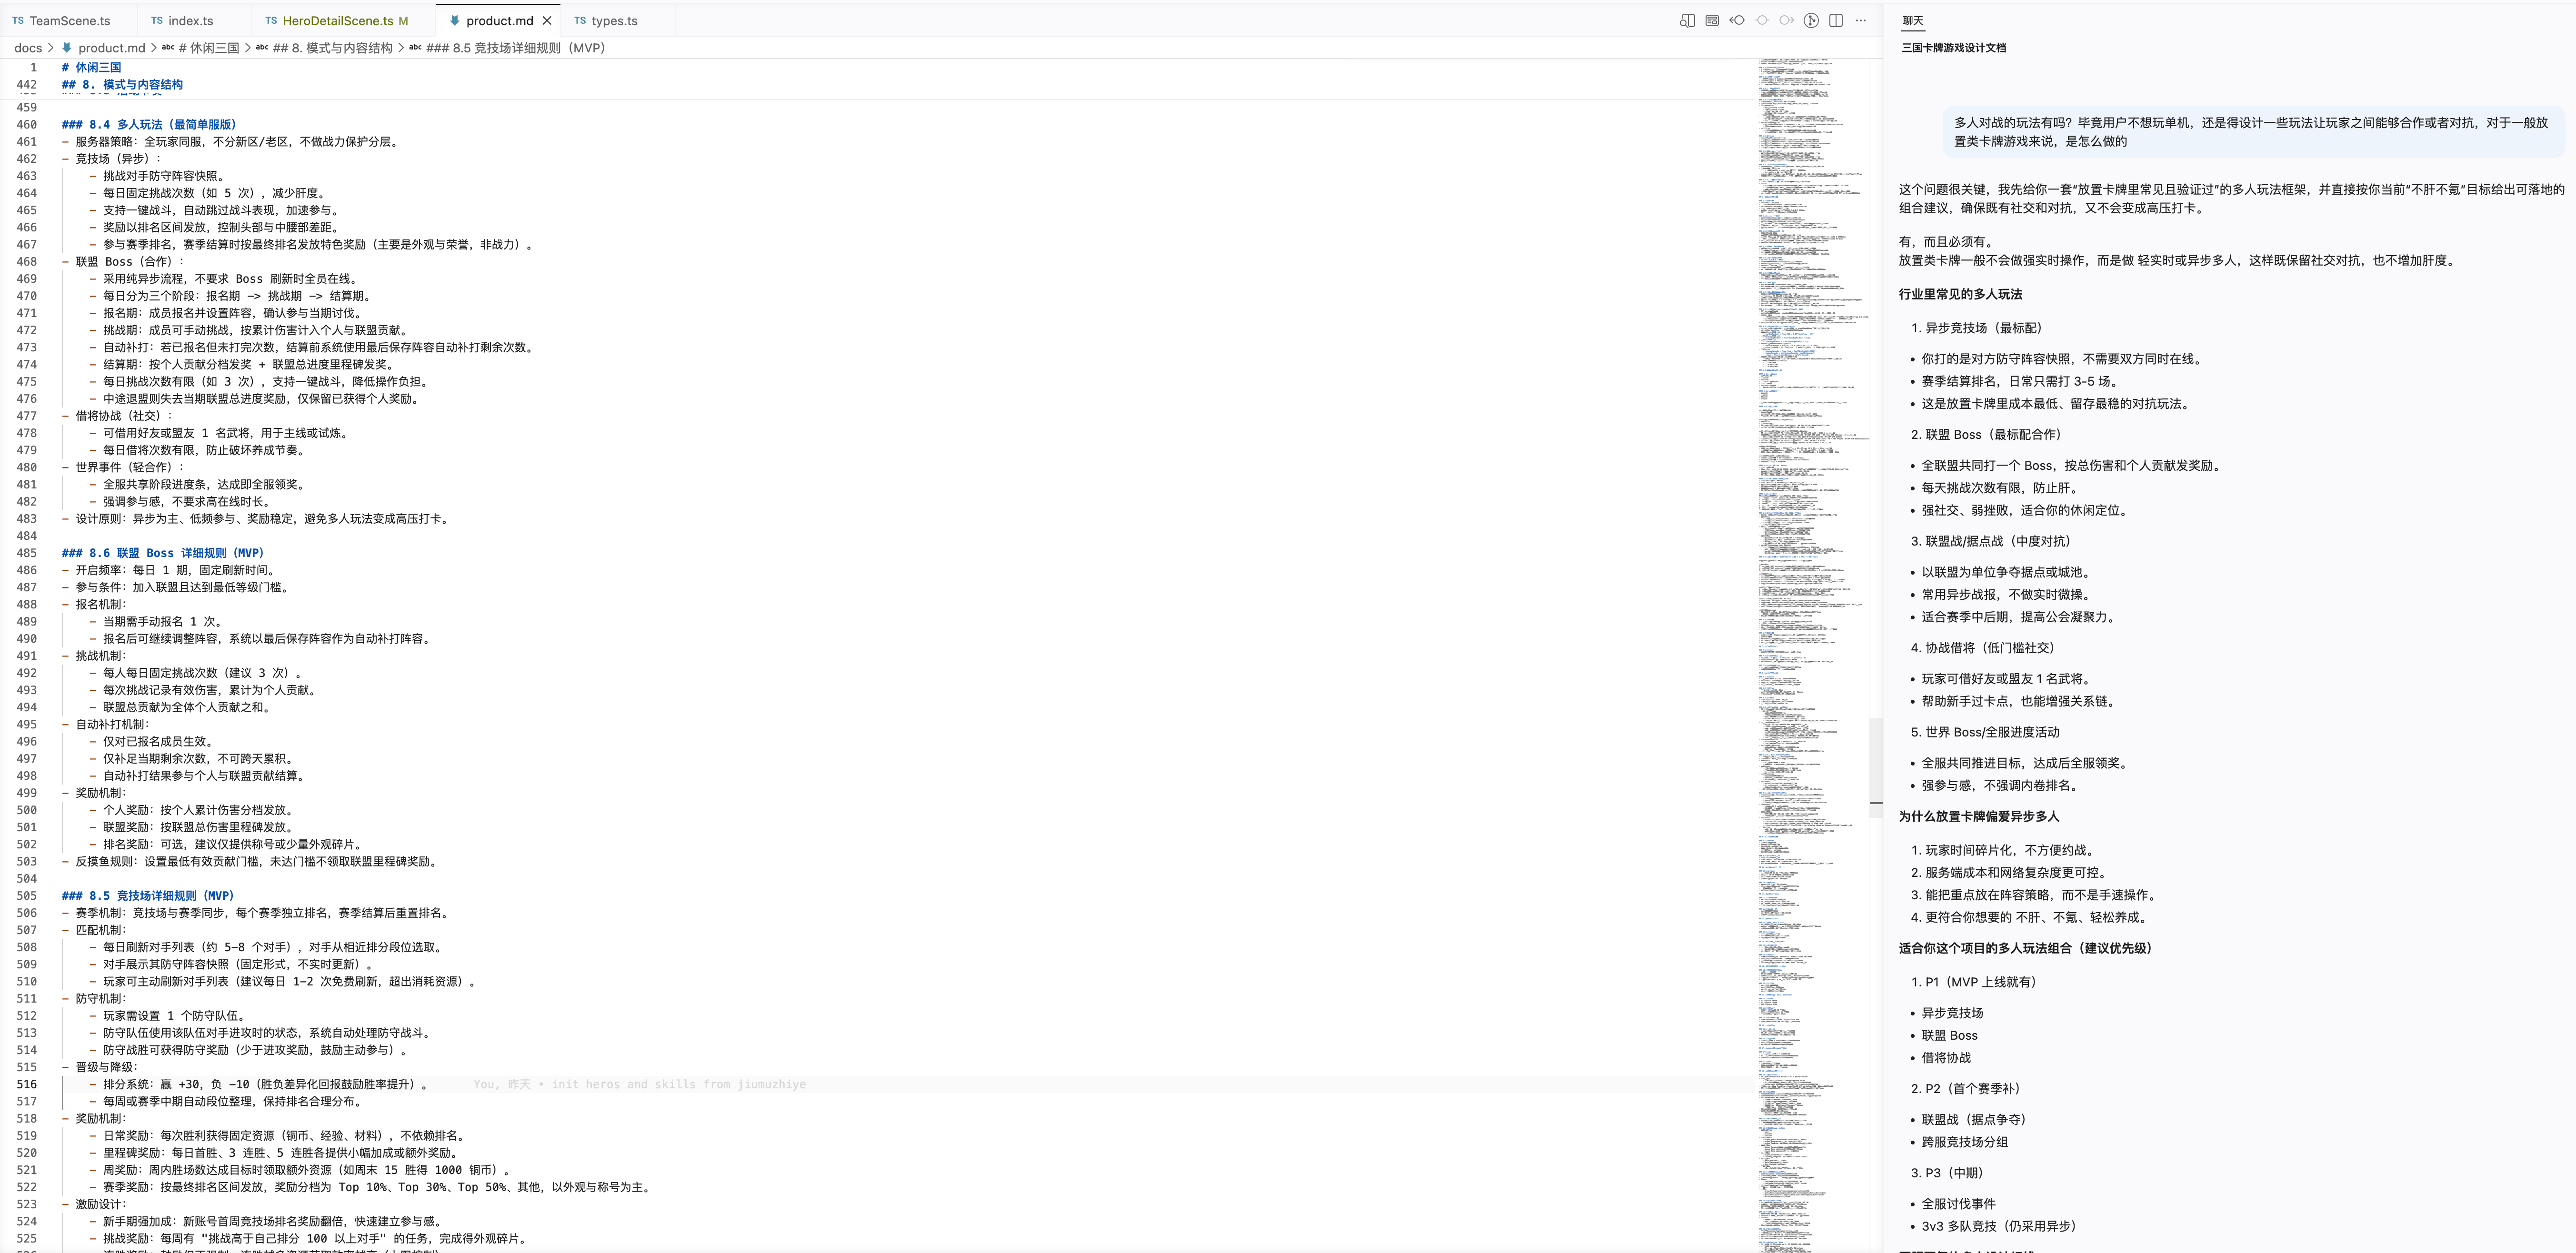
Task: Click the chat title '三国卡牌游戏设计文档'
Action: click(x=1953, y=48)
